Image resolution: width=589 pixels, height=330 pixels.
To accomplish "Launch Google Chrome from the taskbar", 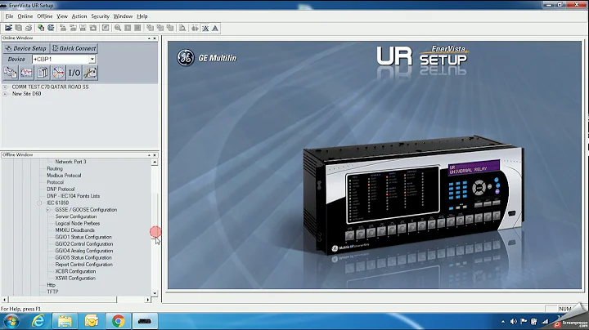I will [119, 321].
